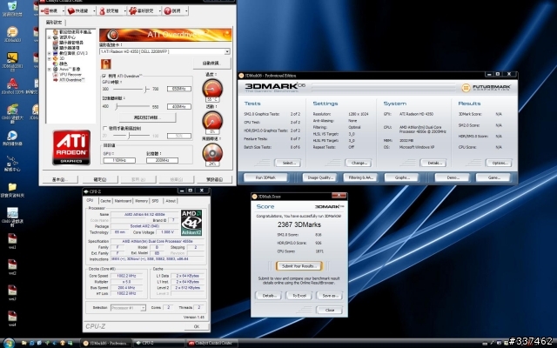Switch to Catalyst Control Center taskbar button

(211, 343)
